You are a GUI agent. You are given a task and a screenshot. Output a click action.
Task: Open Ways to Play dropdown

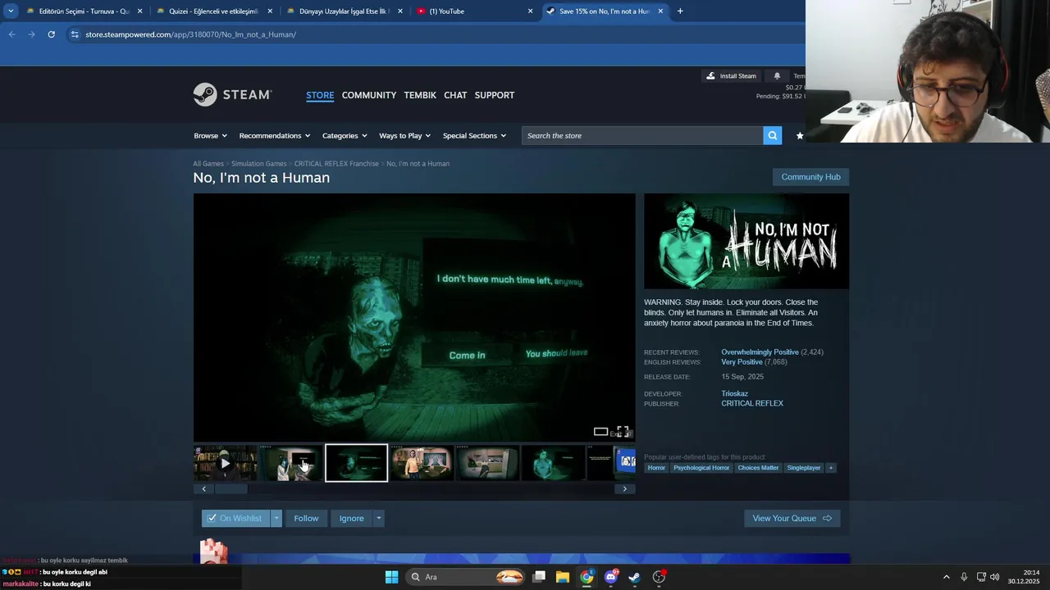[404, 136]
